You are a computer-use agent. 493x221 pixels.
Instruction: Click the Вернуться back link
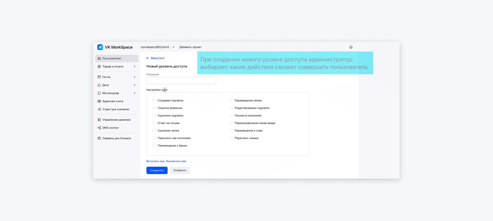(155, 58)
